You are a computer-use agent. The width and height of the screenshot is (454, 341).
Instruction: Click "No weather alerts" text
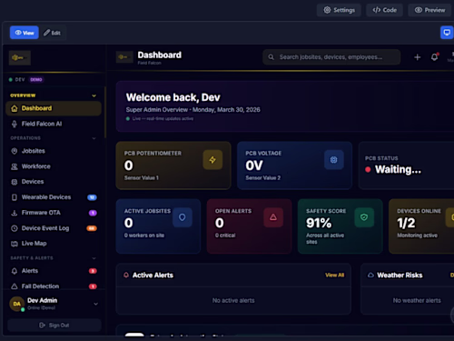tap(417, 301)
